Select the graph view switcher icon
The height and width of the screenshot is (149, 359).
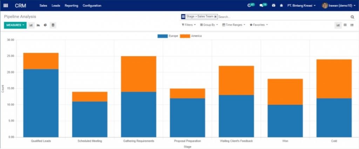click(x=338, y=25)
